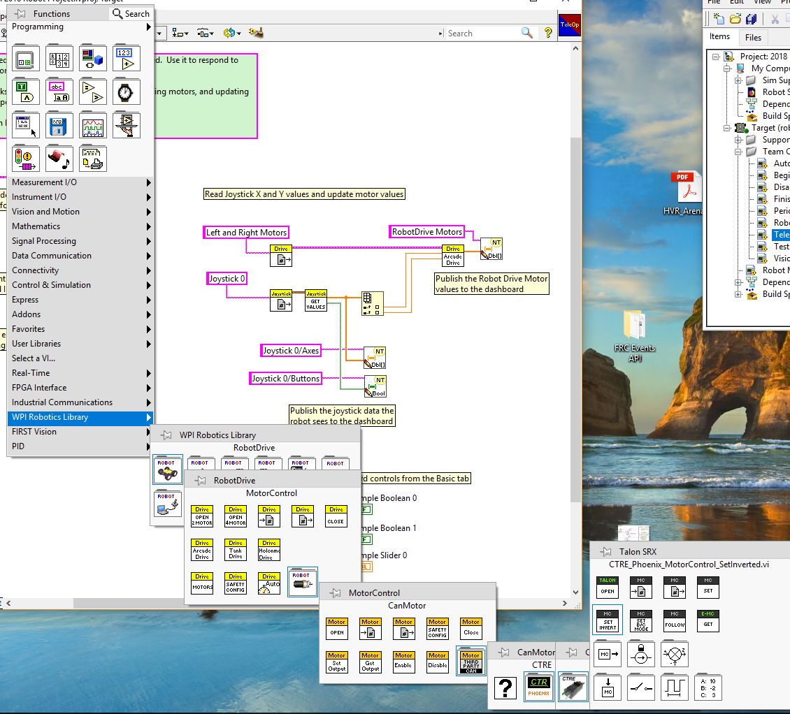This screenshot has width=790, height=714.
Task: Open the Reorder toolbar dropdown
Action: pyautogui.click(x=232, y=34)
